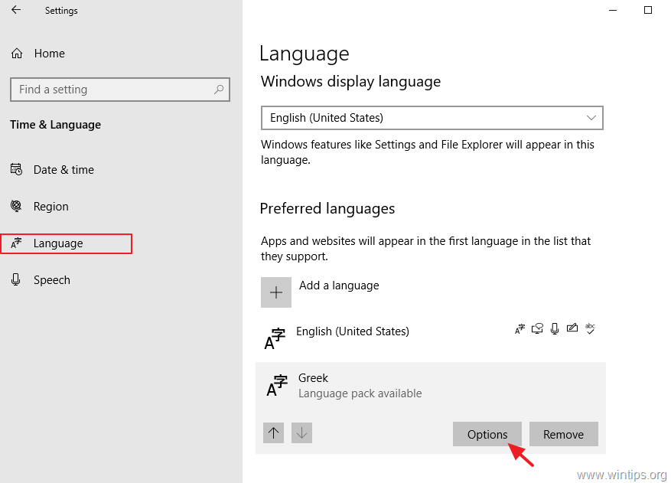This screenshot has width=671, height=483.
Task: Move Greek up with the arrow button
Action: click(x=273, y=433)
